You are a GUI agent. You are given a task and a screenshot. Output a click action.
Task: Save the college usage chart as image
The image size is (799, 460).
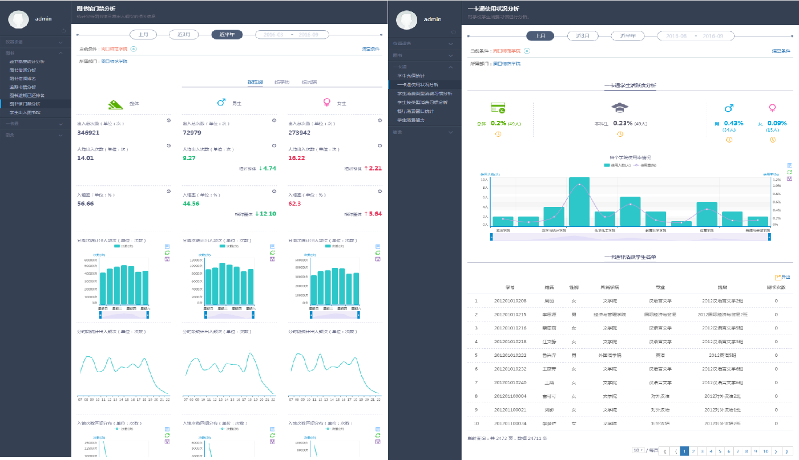pyautogui.click(x=789, y=178)
